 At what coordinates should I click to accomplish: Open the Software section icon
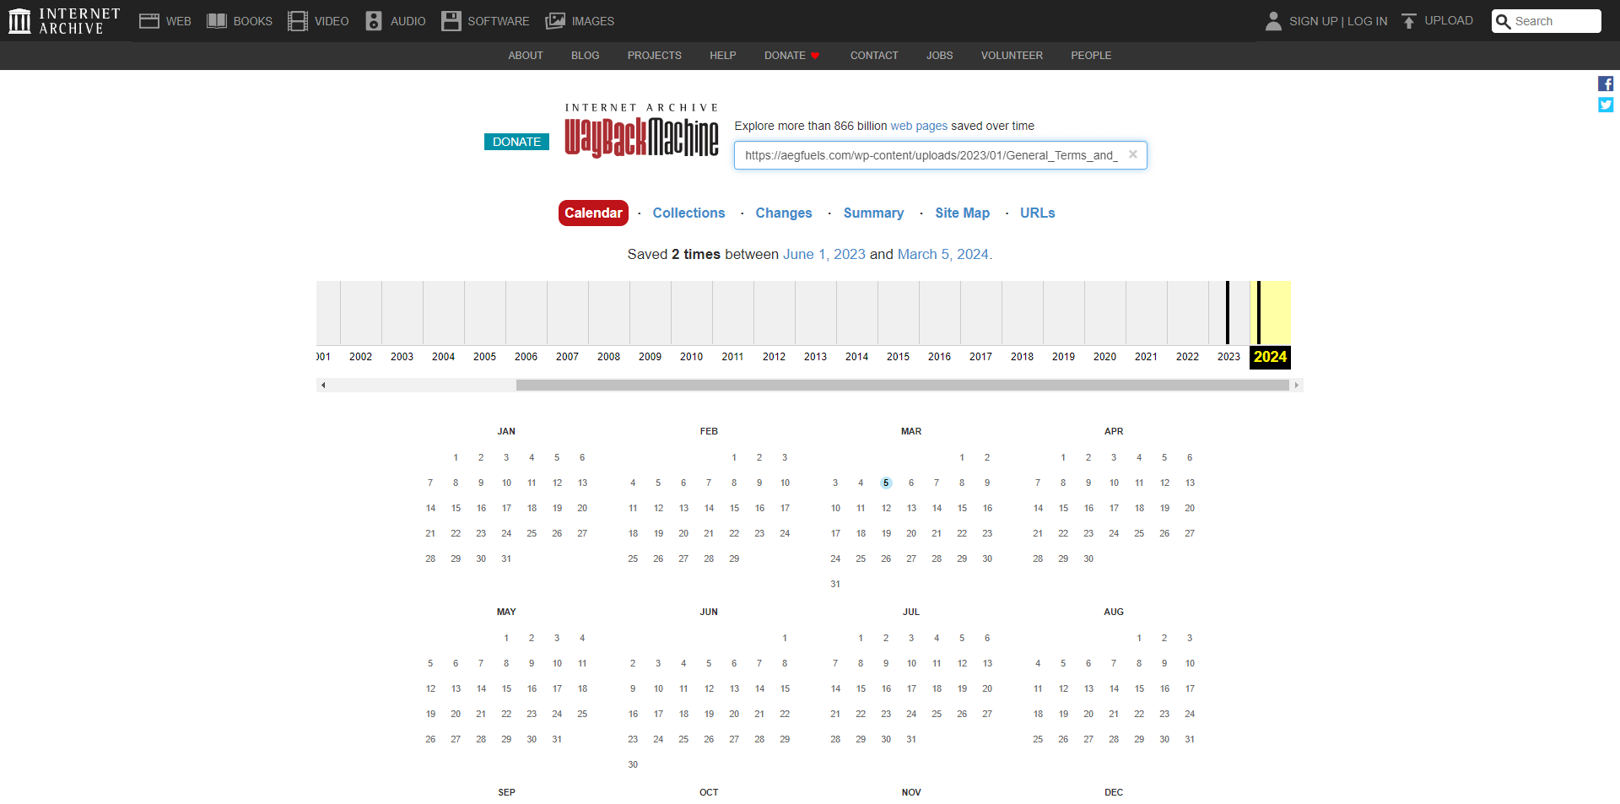click(x=451, y=21)
